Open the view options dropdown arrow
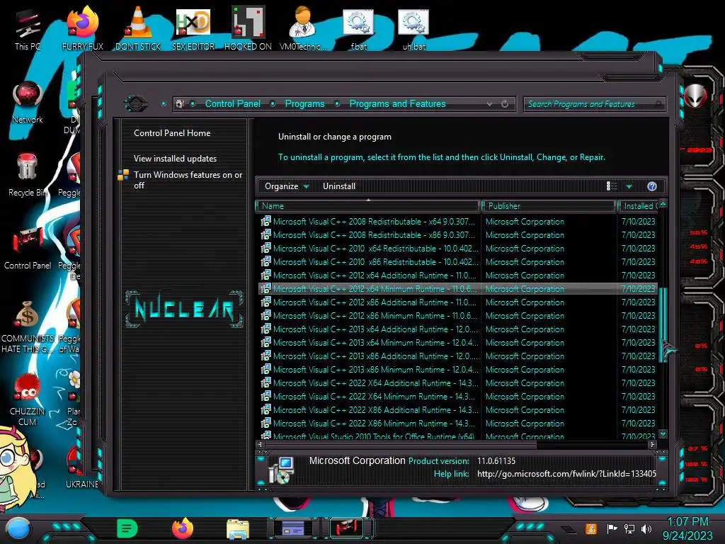This screenshot has width=725, height=544. [x=629, y=186]
